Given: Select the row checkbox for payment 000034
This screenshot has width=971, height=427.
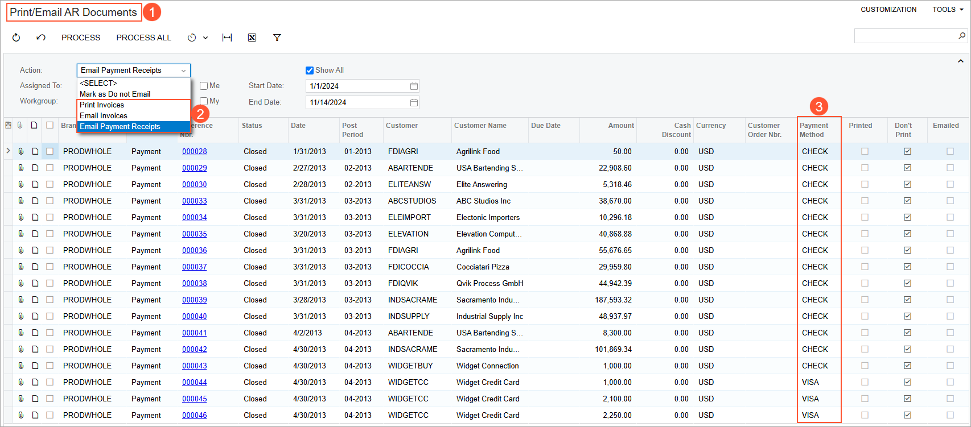Looking at the screenshot, I should pos(50,217).
